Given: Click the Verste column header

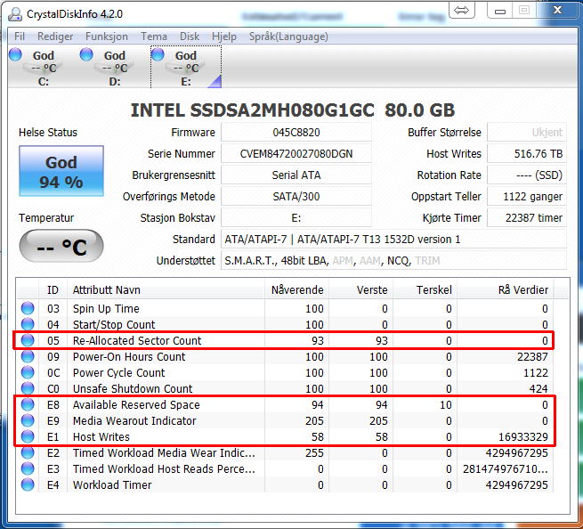Looking at the screenshot, I should coord(360,289).
